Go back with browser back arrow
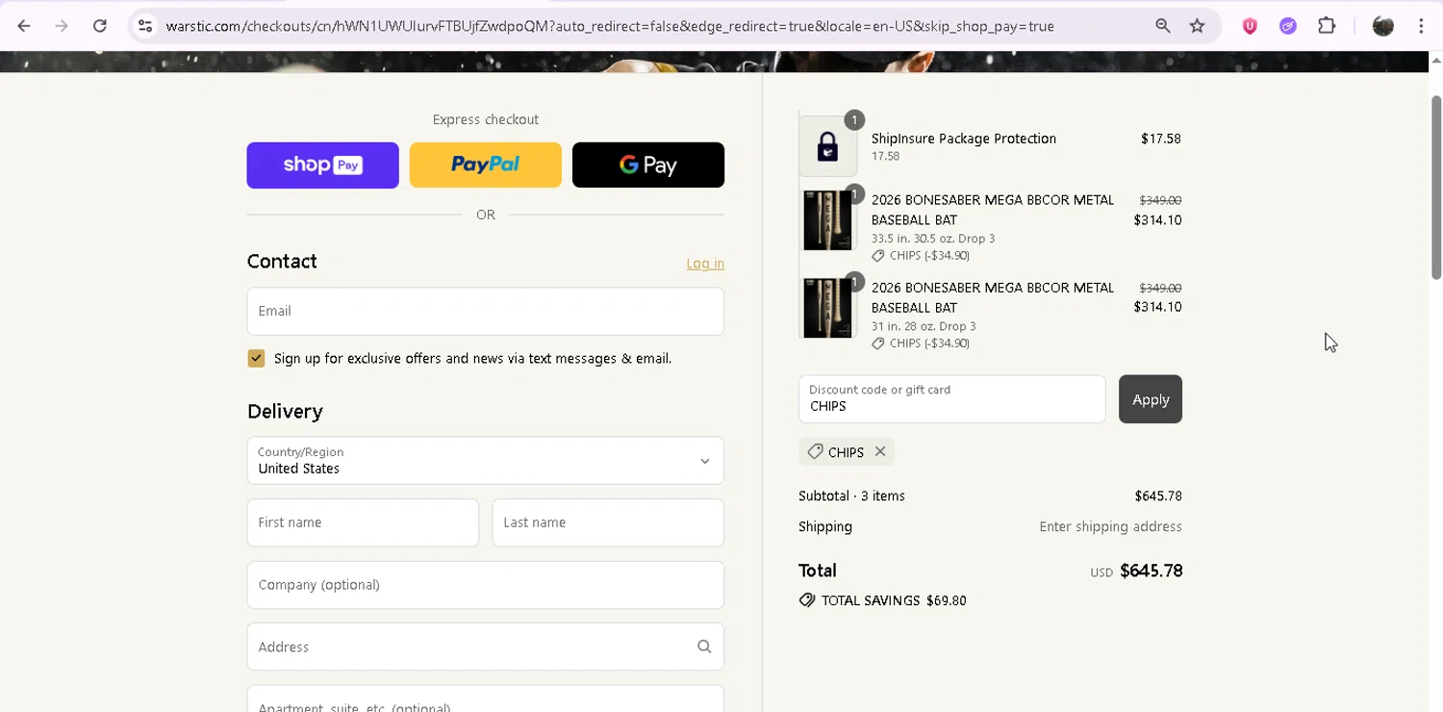 pyautogui.click(x=24, y=26)
